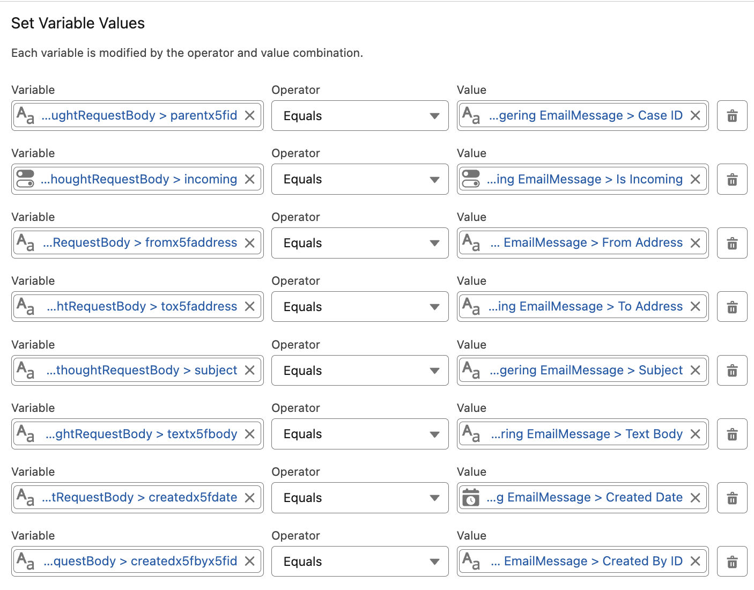Delete the fromx5faddress variable row
754x590 pixels.
pos(732,244)
